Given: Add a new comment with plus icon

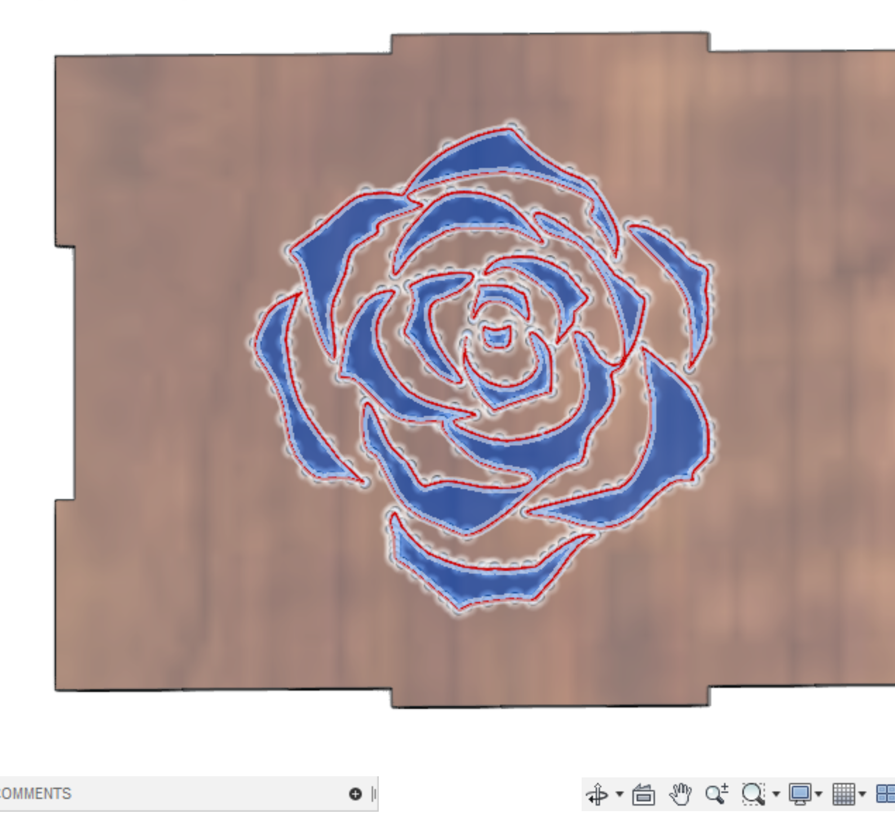Looking at the screenshot, I should point(355,794).
